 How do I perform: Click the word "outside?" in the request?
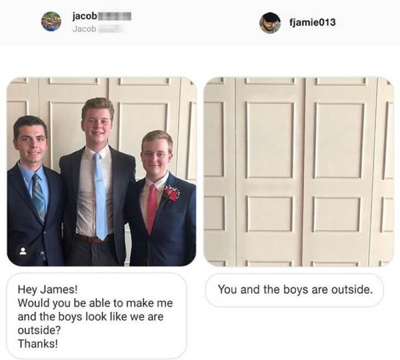pos(39,330)
